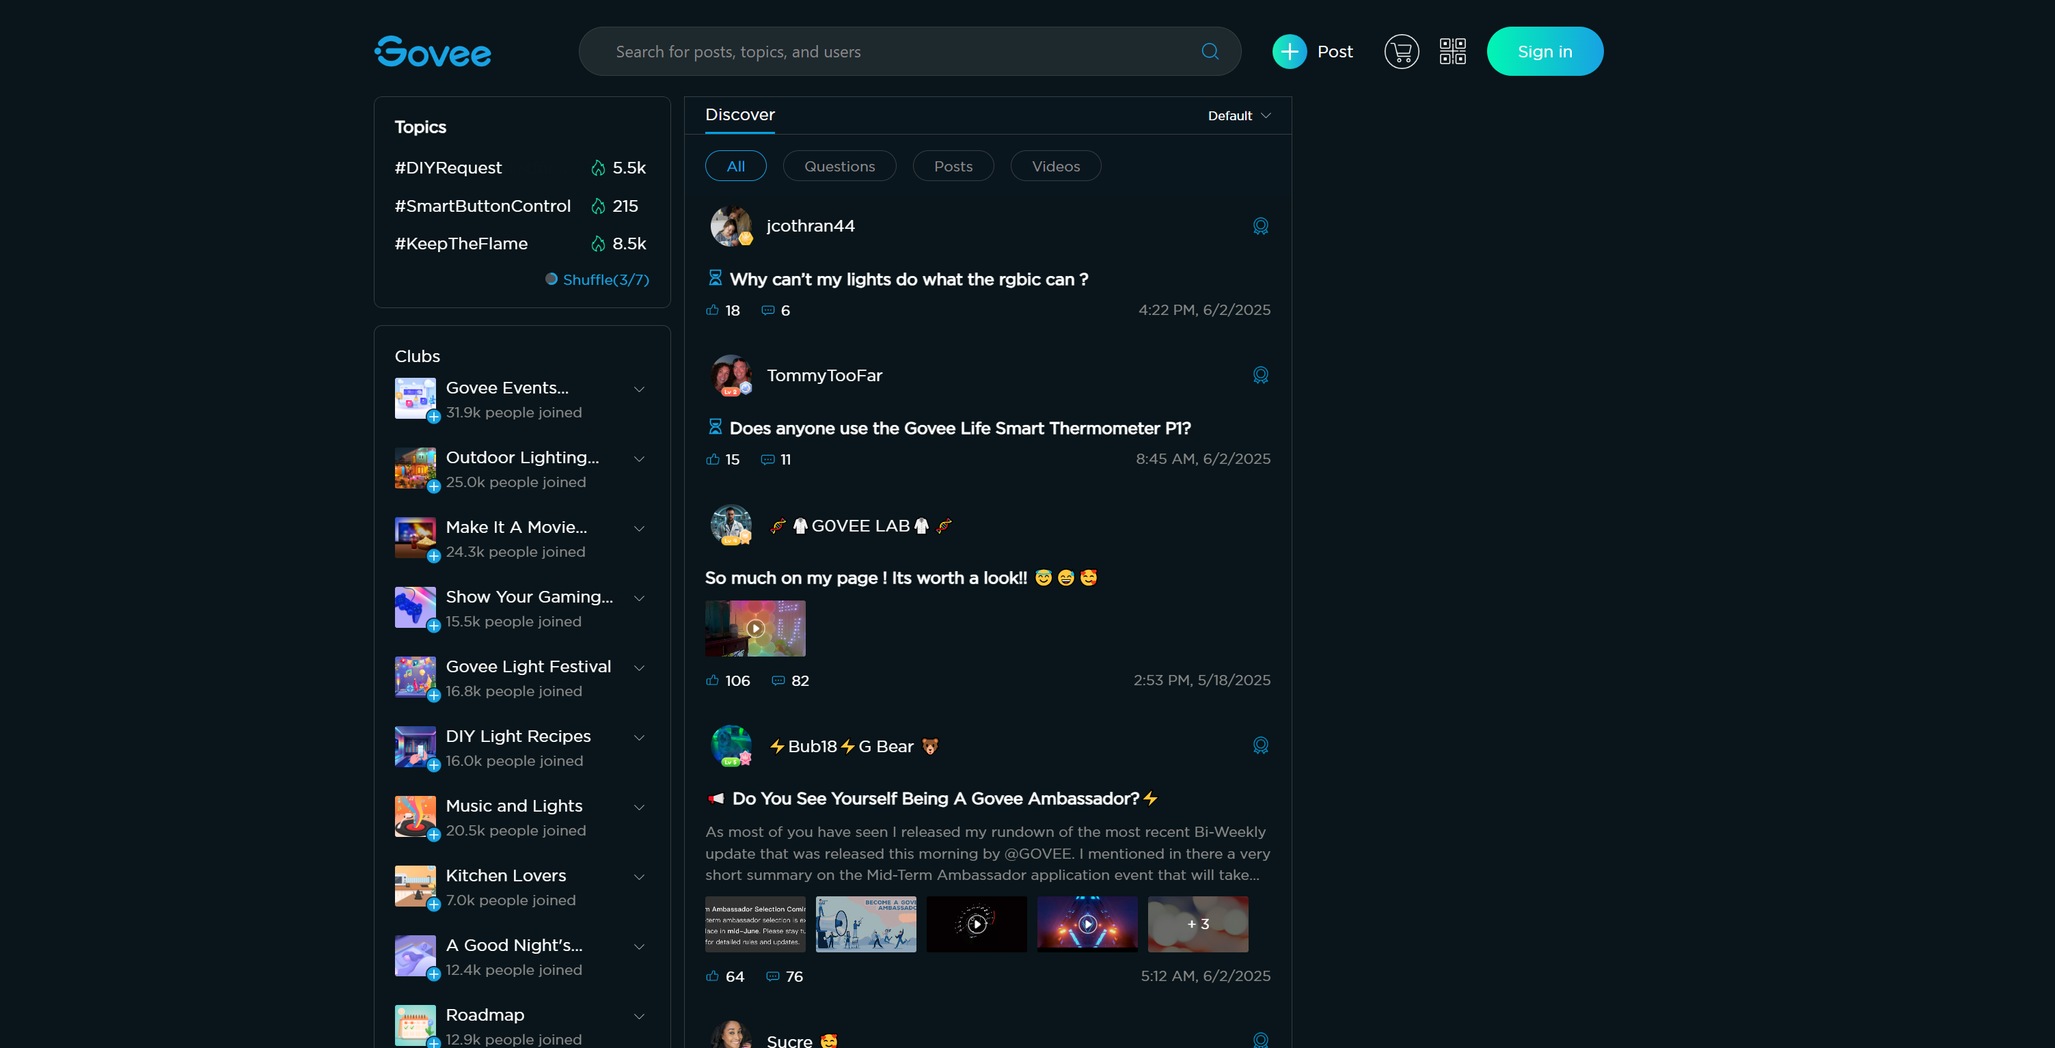The image size is (2055, 1048).
Task: Open the Smart Thermometer P1 question title
Action: coord(960,429)
